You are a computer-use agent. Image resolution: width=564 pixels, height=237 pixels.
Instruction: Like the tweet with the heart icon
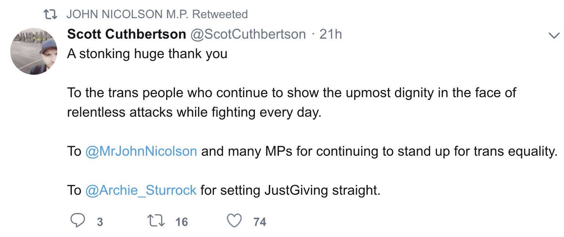tap(235, 221)
